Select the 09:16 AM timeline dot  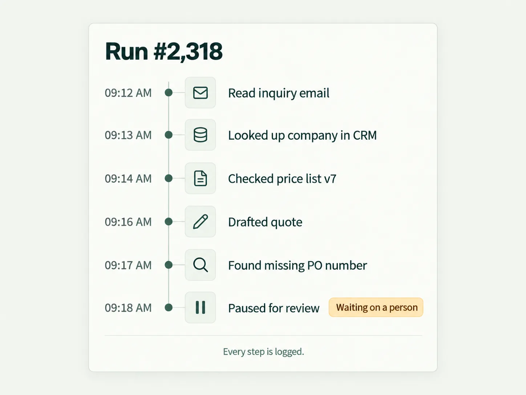click(x=169, y=222)
